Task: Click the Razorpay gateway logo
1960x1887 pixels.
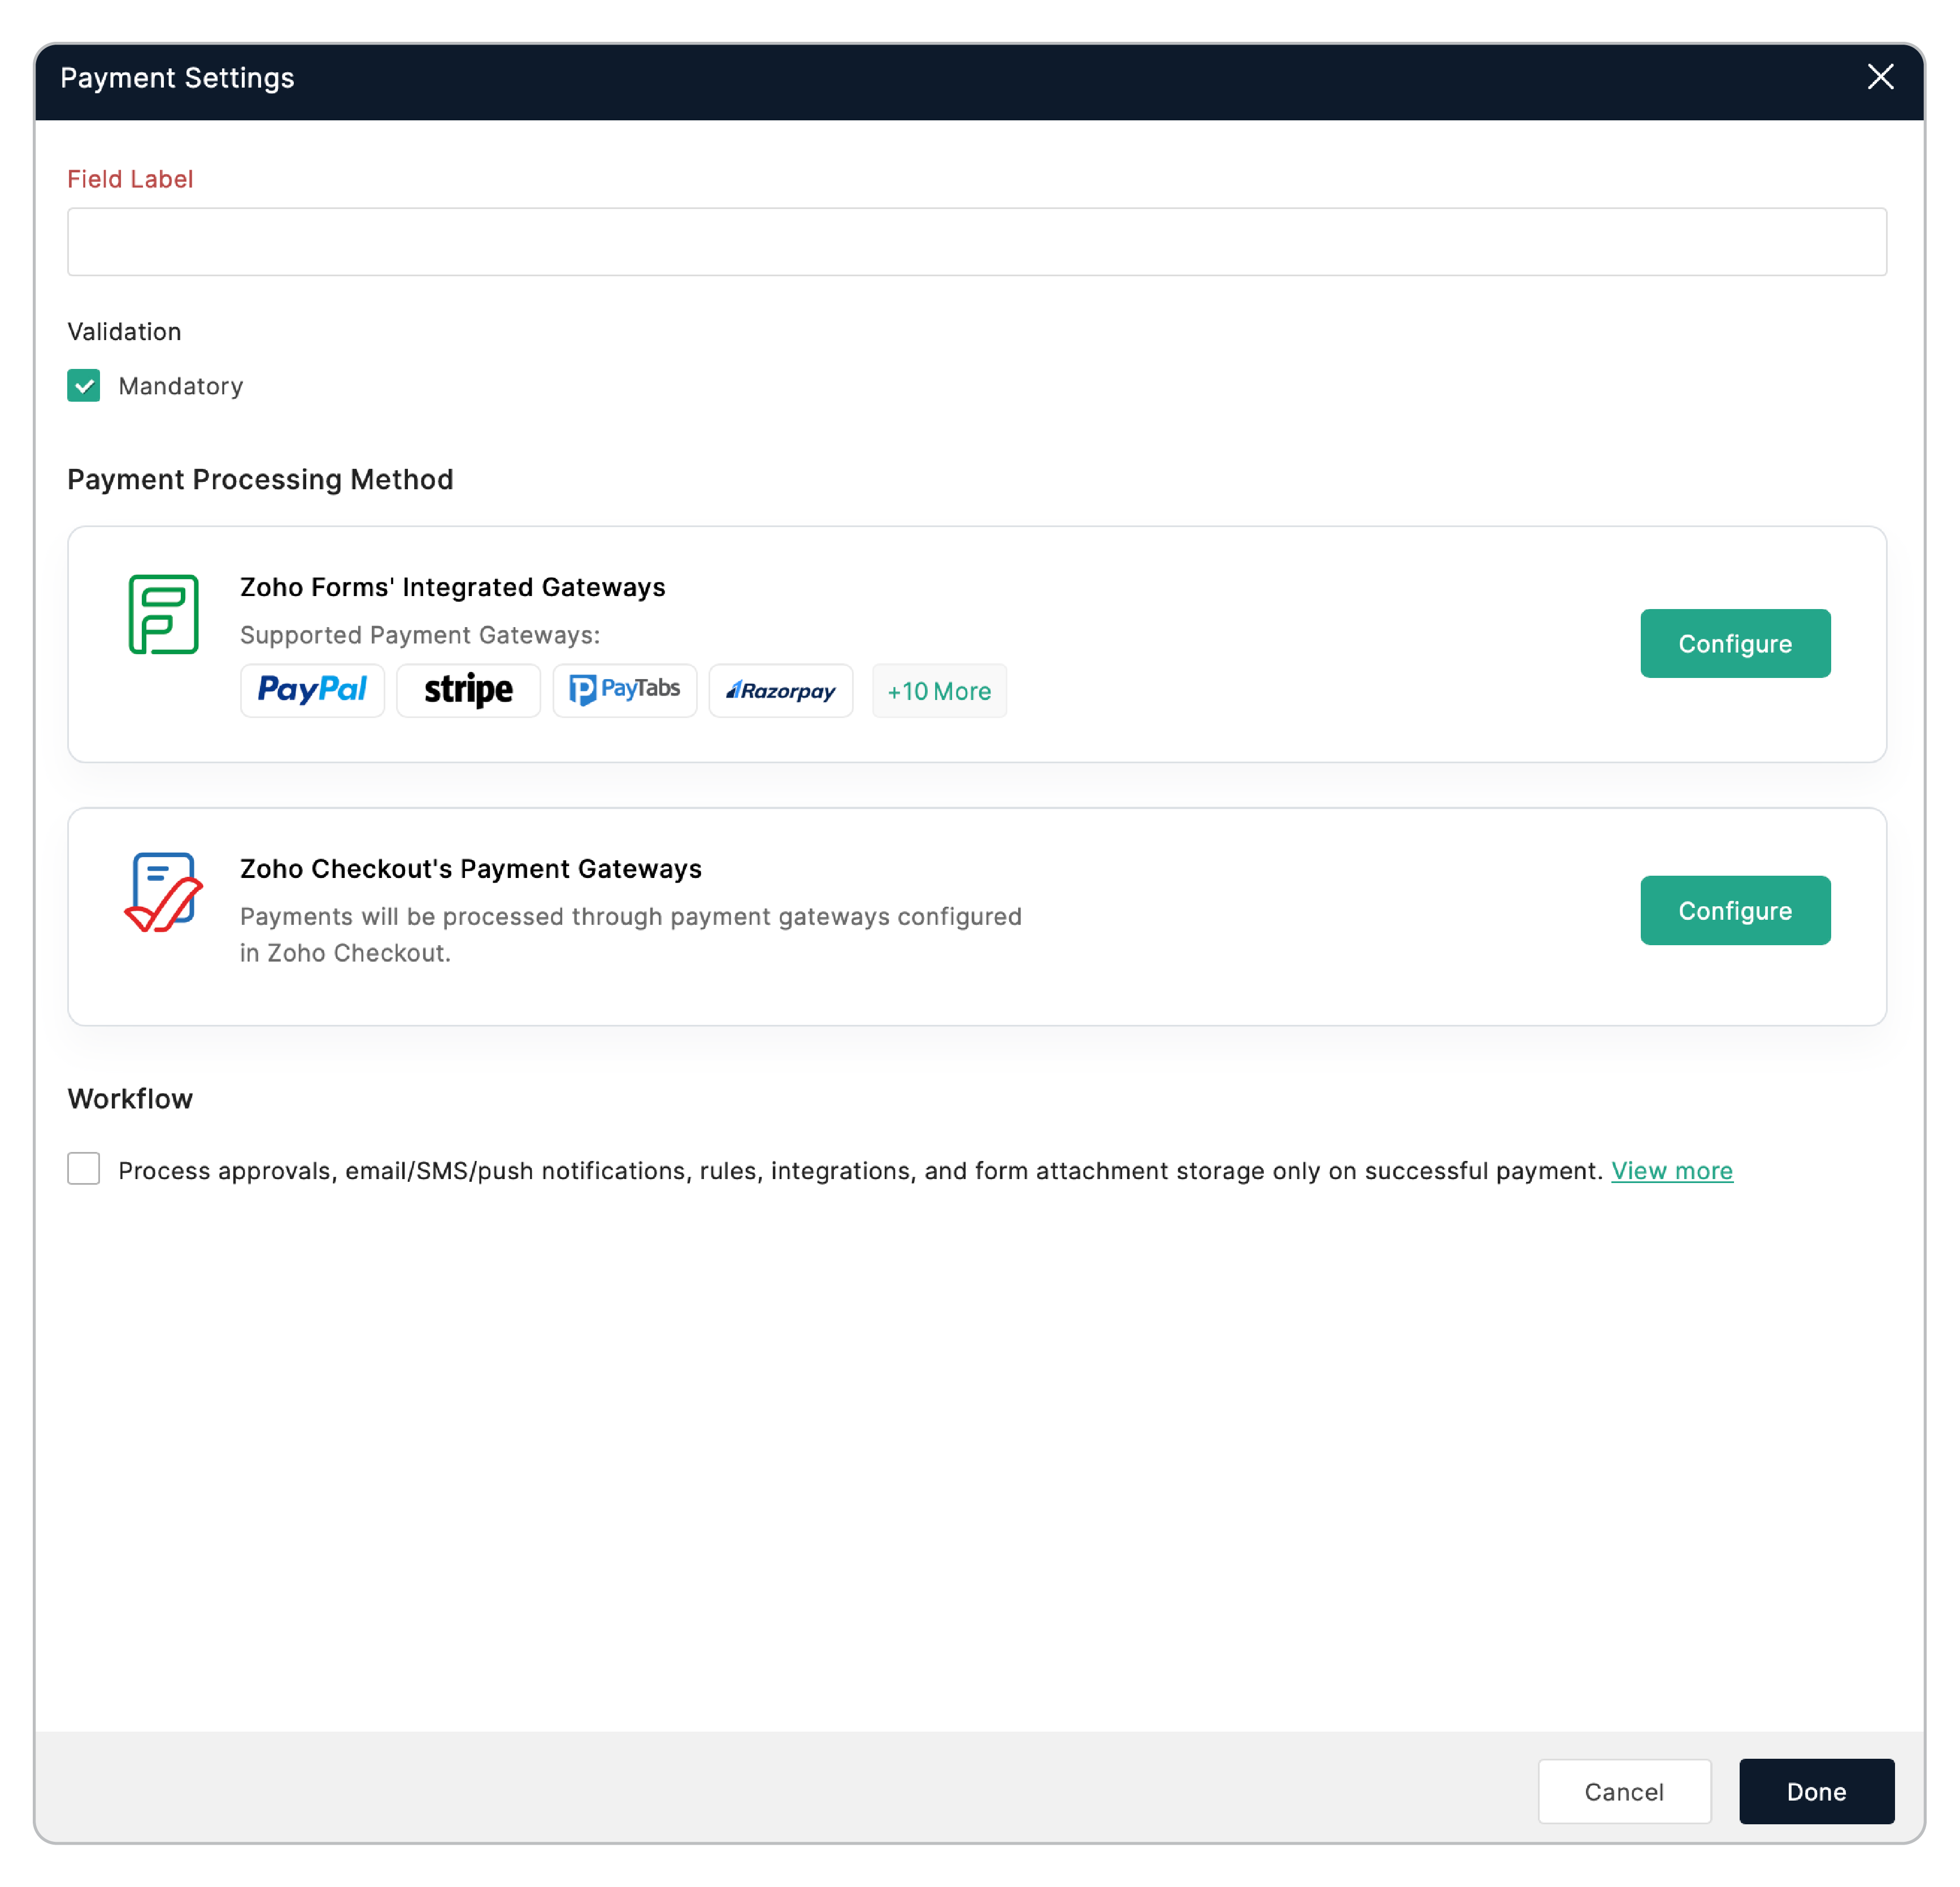Action: (x=780, y=690)
